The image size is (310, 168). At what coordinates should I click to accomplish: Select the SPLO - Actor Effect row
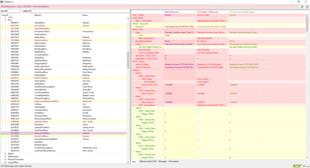point(219,21)
